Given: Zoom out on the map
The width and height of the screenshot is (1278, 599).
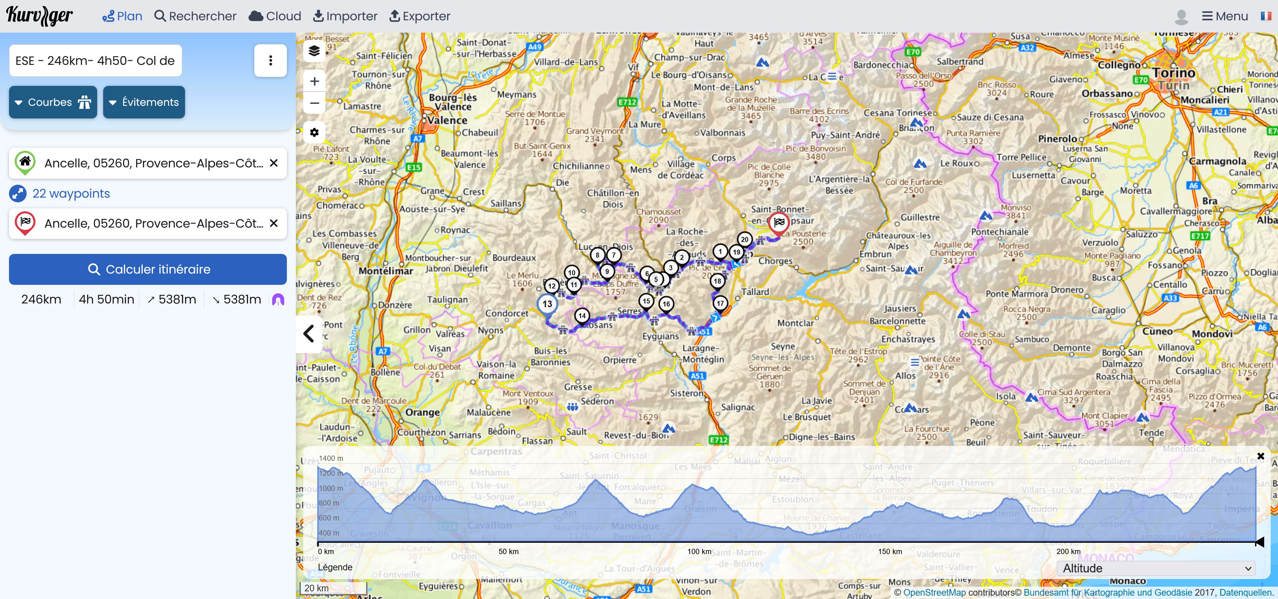Looking at the screenshot, I should [314, 103].
